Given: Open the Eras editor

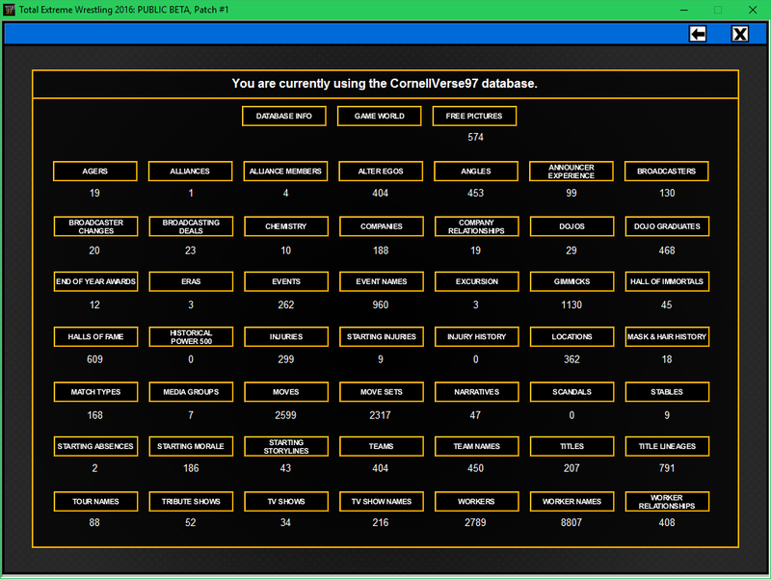Looking at the screenshot, I should [191, 281].
